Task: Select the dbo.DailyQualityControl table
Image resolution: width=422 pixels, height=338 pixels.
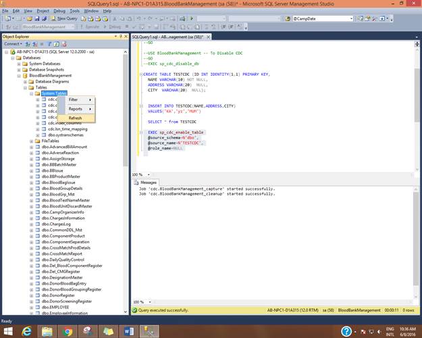Action: pos(63,260)
